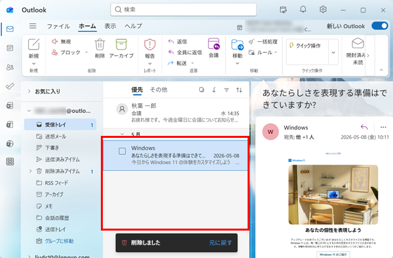The image size is (393, 258).
Task: Open the To Do checkmark app
Action: (10, 86)
